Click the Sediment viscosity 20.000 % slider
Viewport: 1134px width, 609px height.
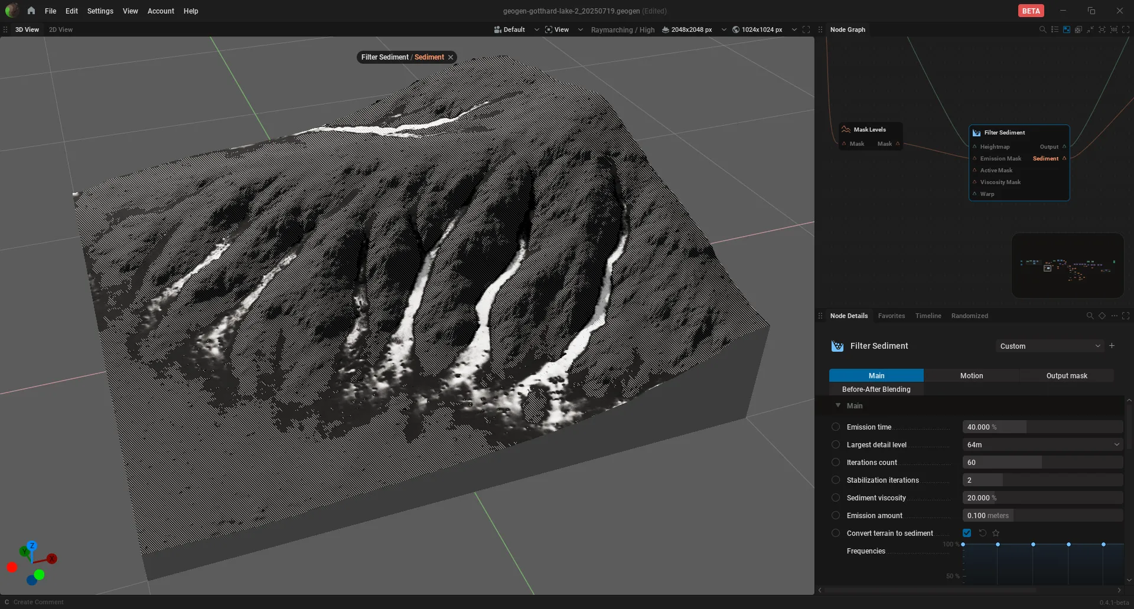1042,497
